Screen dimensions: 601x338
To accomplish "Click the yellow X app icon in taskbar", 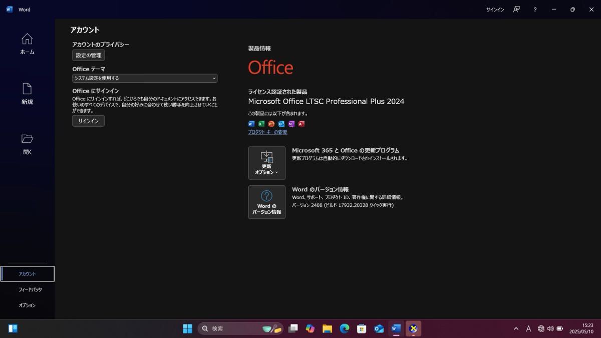I will coord(413,328).
